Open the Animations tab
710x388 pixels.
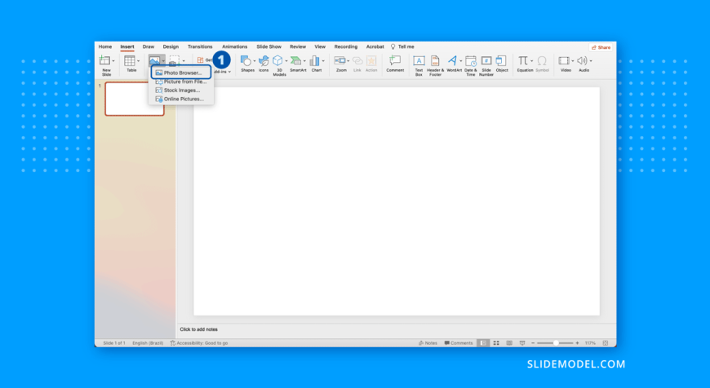click(x=234, y=46)
